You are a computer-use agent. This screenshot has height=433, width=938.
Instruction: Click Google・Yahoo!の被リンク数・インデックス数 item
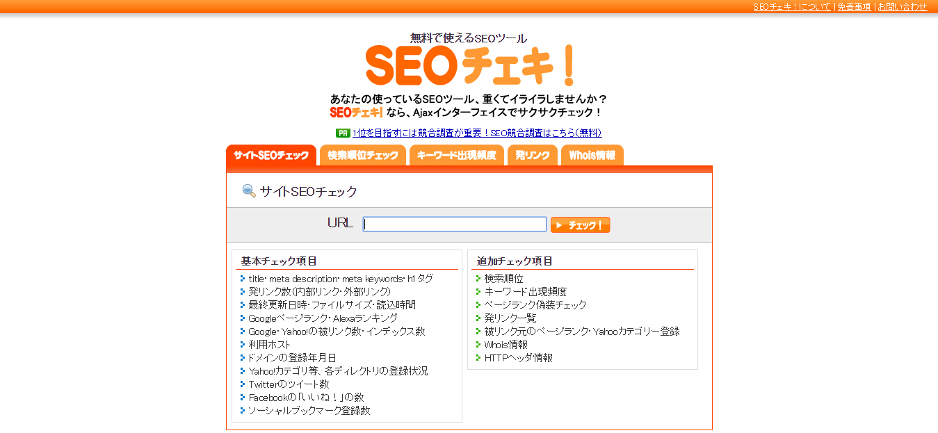click(337, 332)
